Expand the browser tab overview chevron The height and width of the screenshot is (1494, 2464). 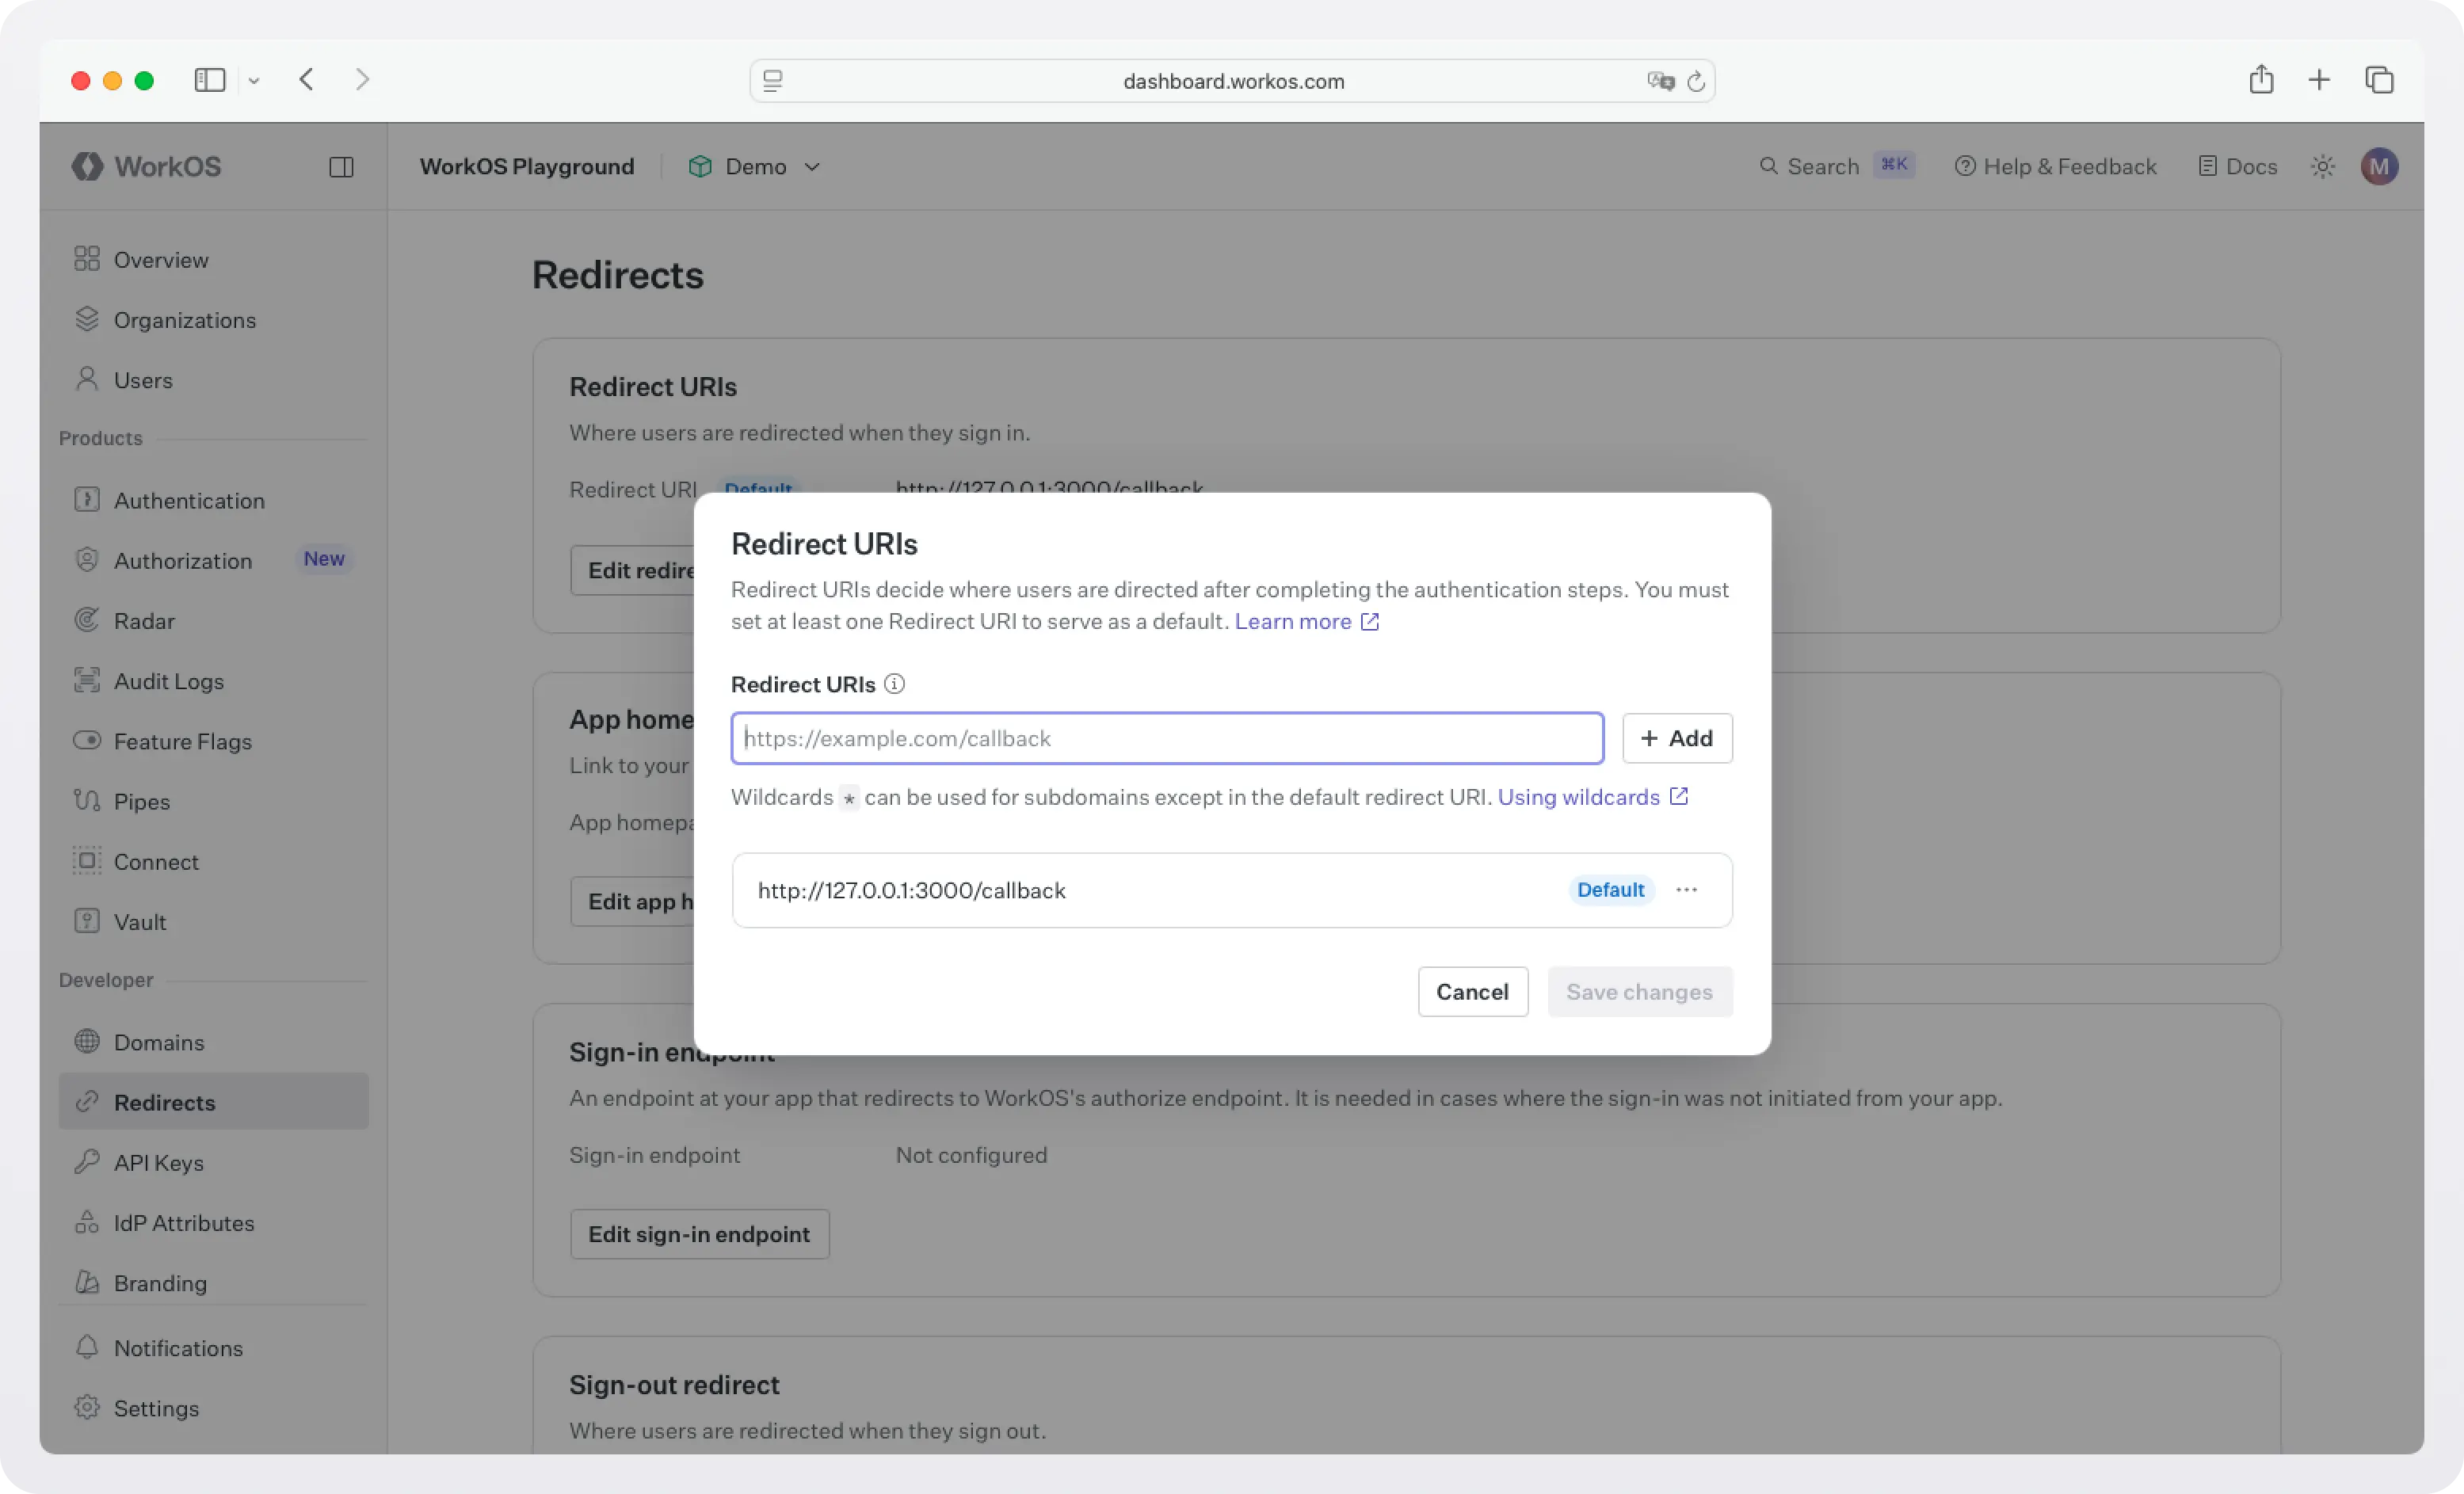coord(255,81)
